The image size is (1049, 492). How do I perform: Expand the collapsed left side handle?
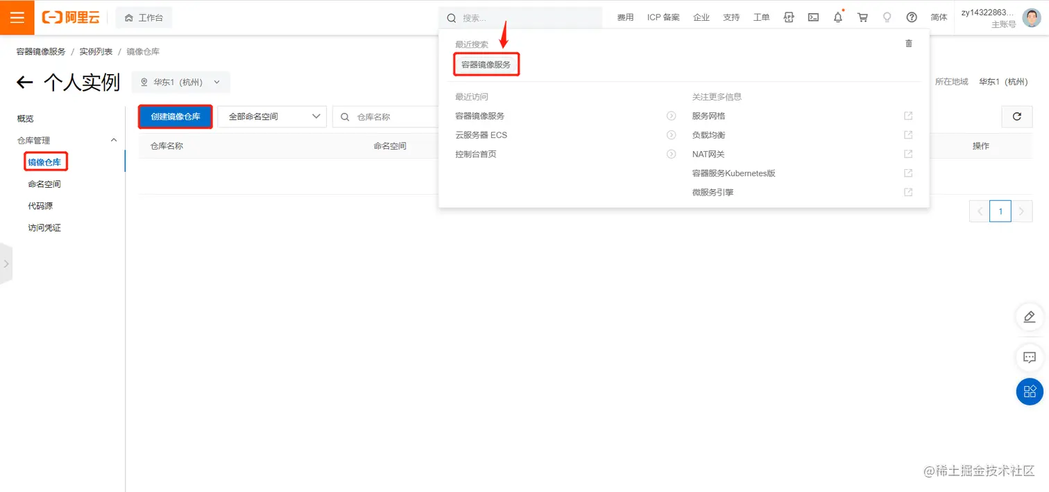click(x=6, y=263)
